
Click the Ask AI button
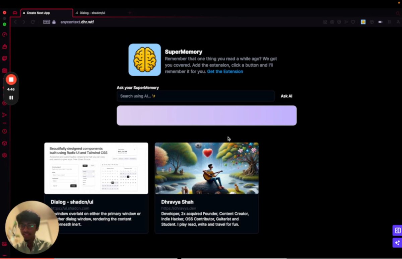tap(286, 96)
